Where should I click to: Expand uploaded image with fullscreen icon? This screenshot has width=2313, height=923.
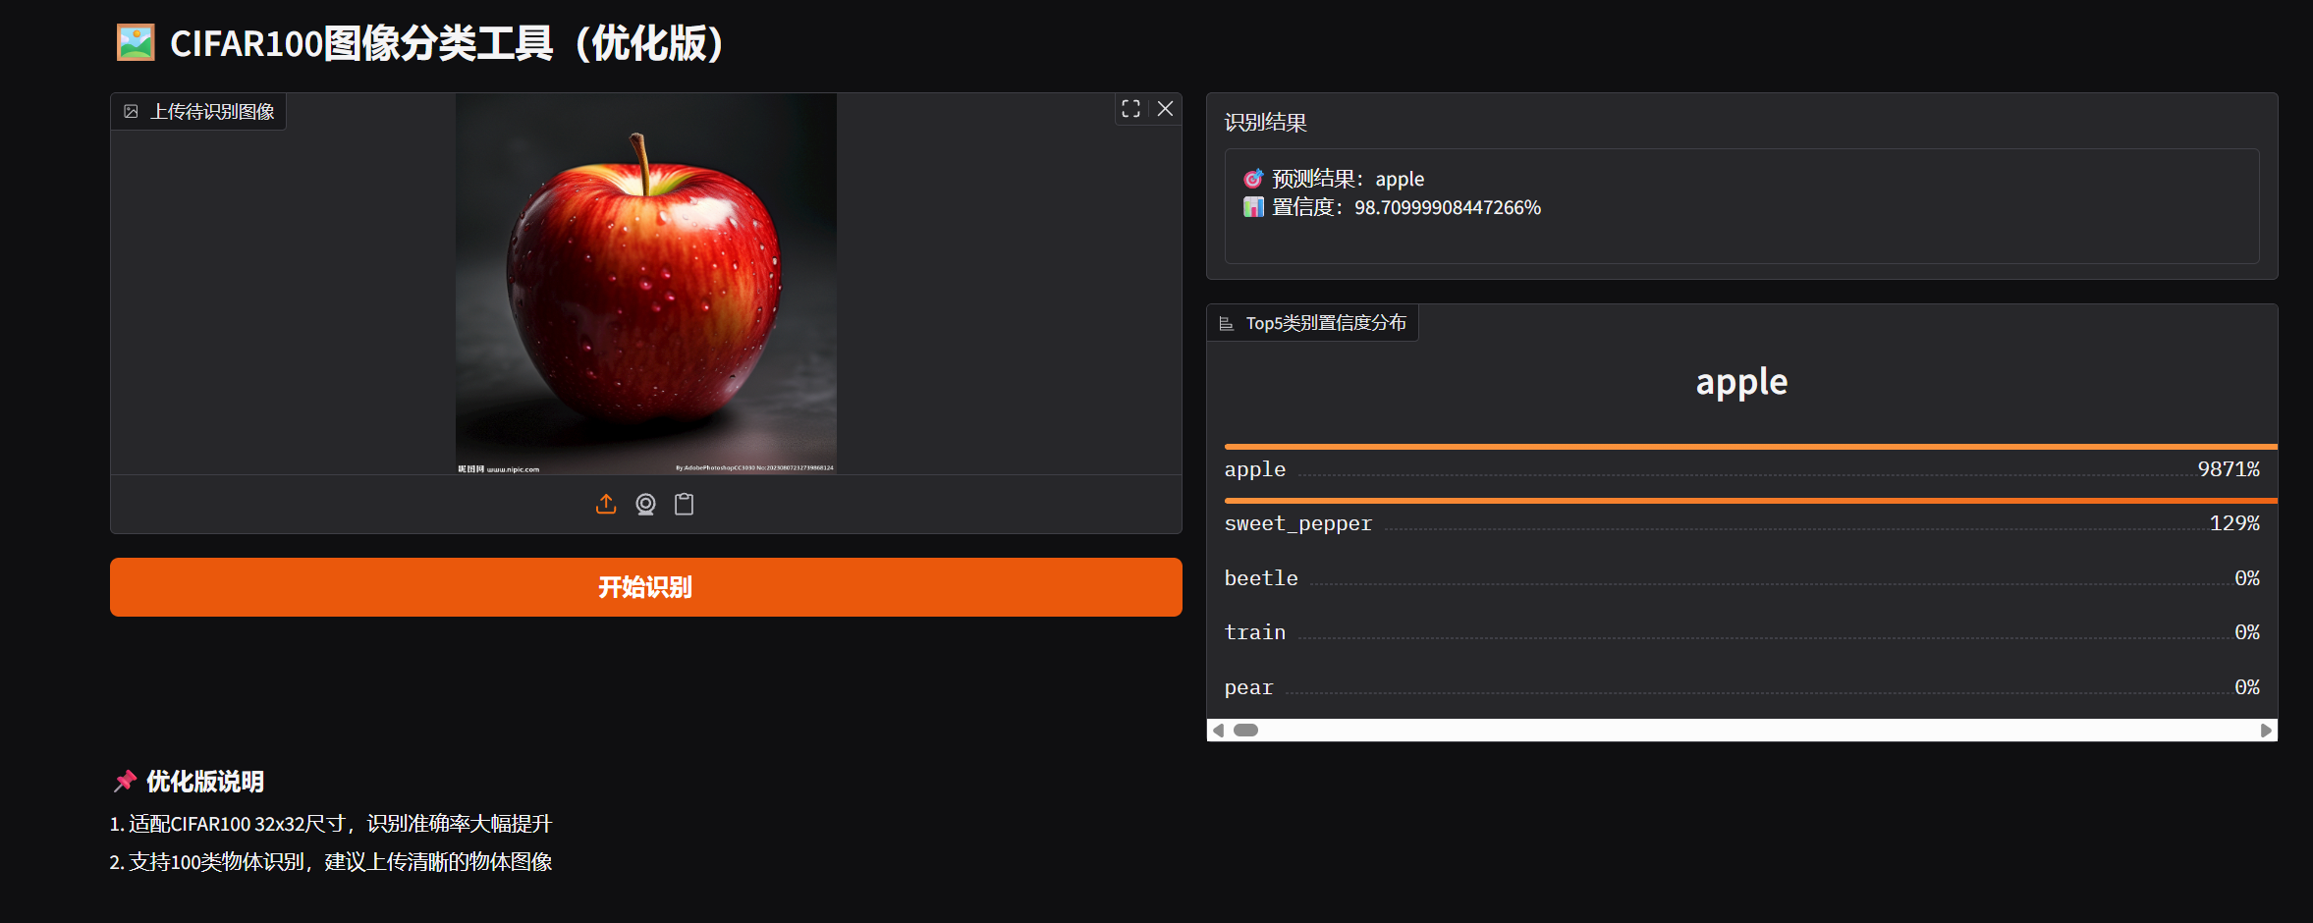pos(1130,109)
